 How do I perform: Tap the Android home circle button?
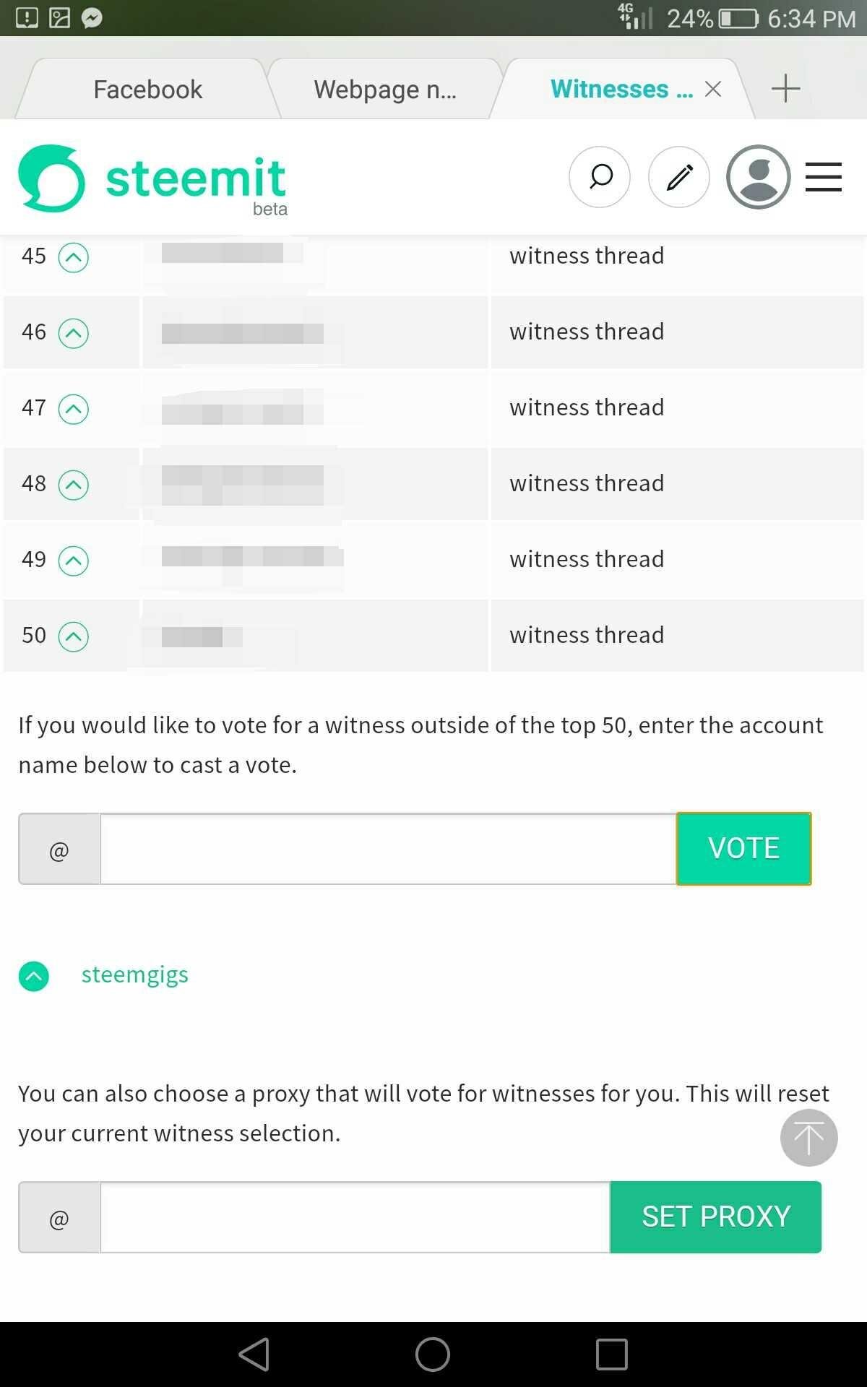click(x=433, y=1354)
